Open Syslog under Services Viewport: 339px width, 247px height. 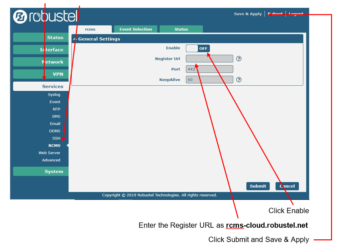click(x=54, y=95)
